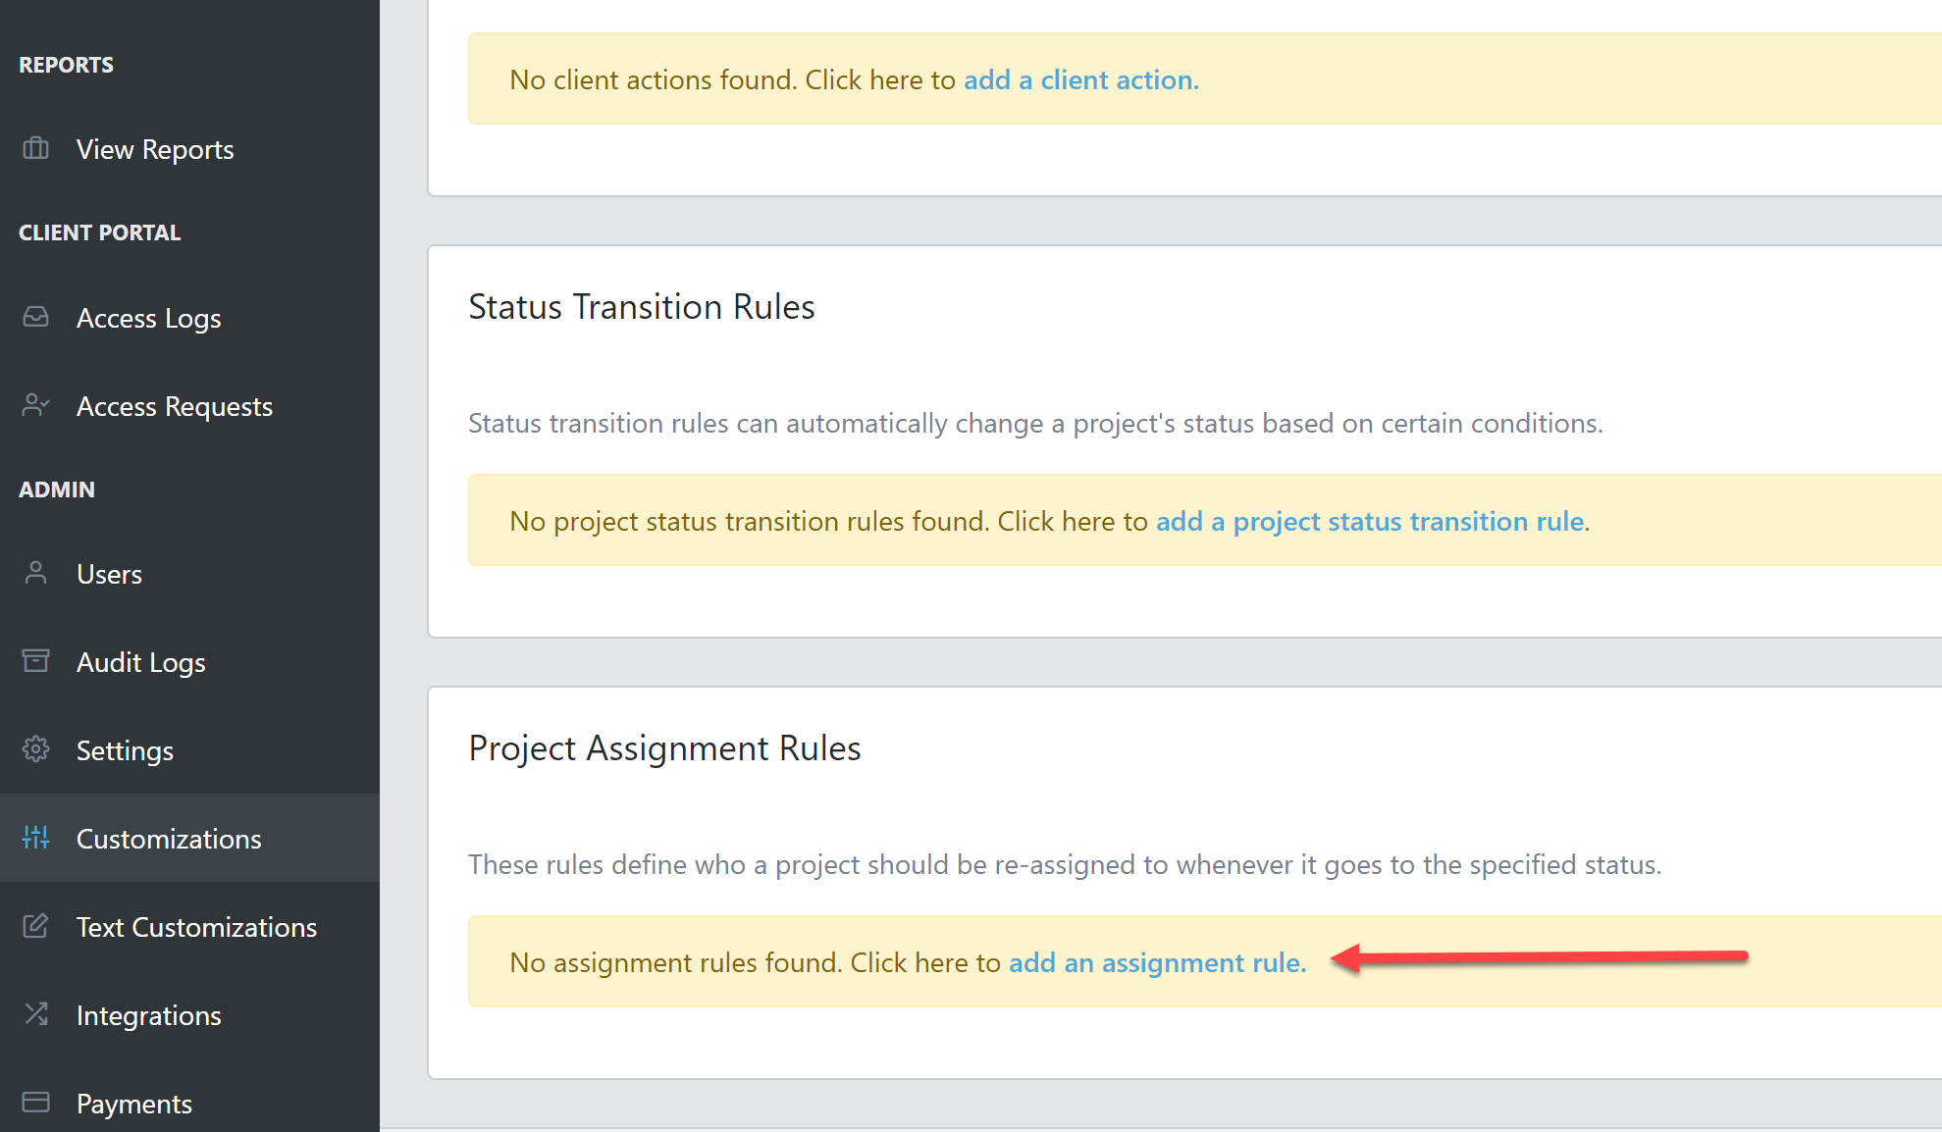Click the Integrations arrows icon
The height and width of the screenshot is (1132, 1942).
[35, 1014]
